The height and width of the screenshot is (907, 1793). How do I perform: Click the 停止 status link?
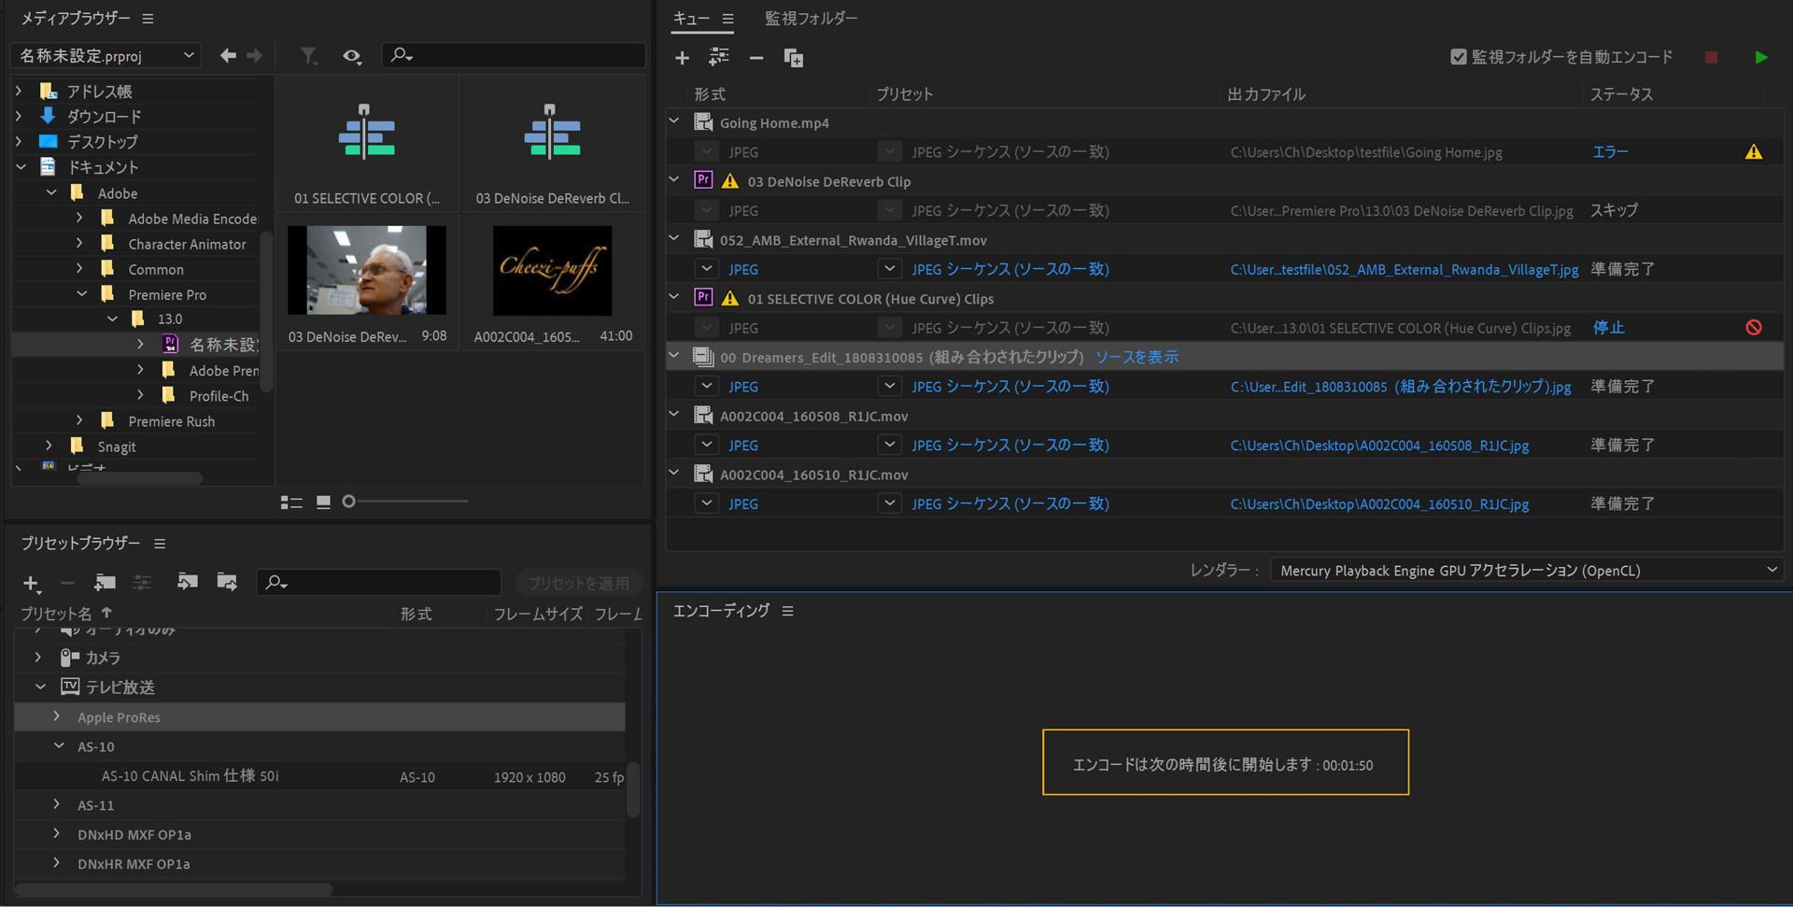[1608, 328]
